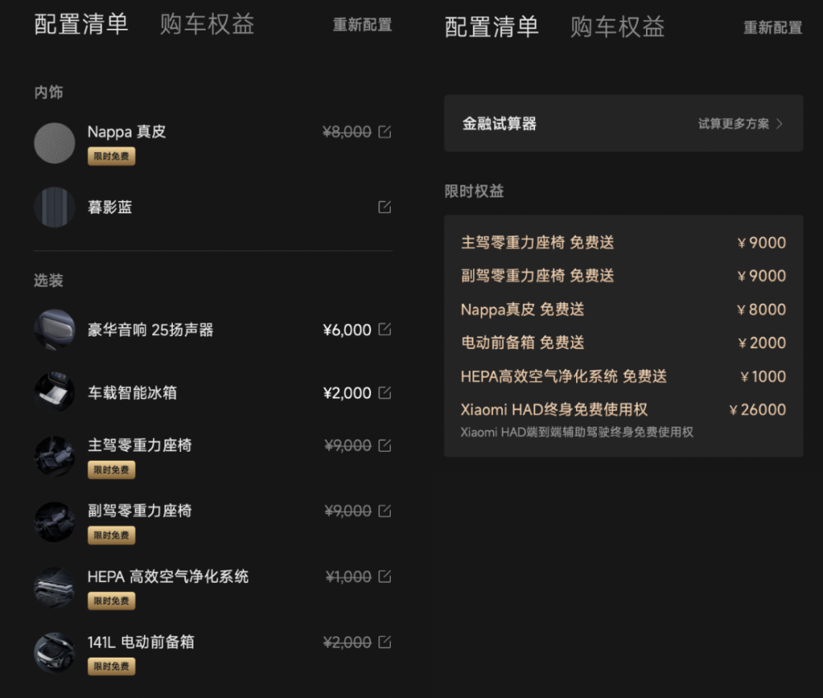The width and height of the screenshot is (823, 698).
Task: Edit the 车载智能冰箱 option
Action: 384,393
